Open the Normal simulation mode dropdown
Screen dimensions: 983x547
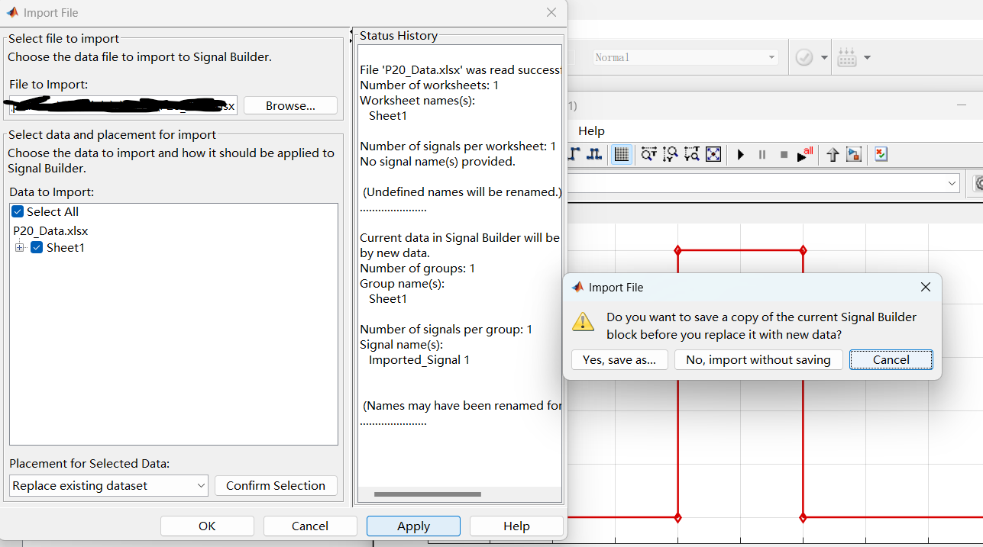pyautogui.click(x=685, y=58)
